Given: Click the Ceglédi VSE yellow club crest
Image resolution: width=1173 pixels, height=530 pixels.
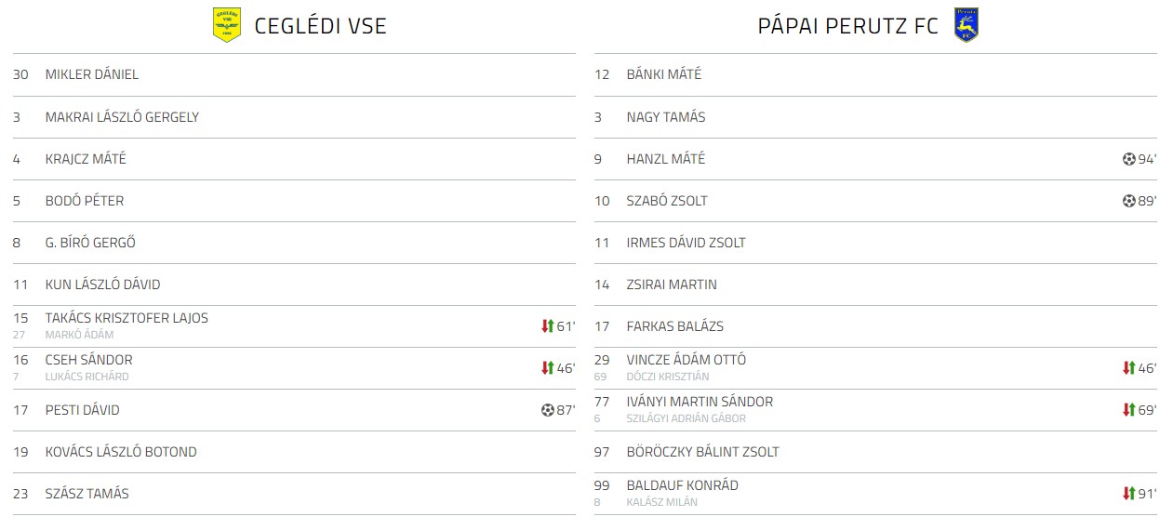Looking at the screenshot, I should coord(227,25).
